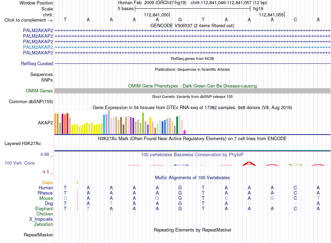The height and width of the screenshot is (243, 331).
Task: Open 'Publications: Sequences in Scientific Articles' title
Action: click(192, 69)
